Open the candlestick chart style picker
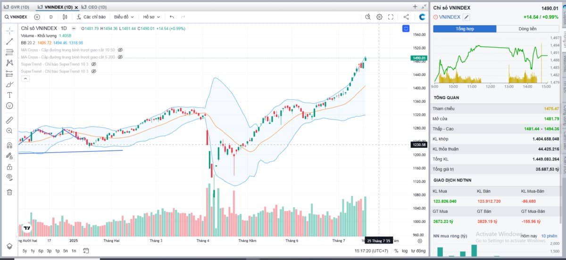 (65, 17)
